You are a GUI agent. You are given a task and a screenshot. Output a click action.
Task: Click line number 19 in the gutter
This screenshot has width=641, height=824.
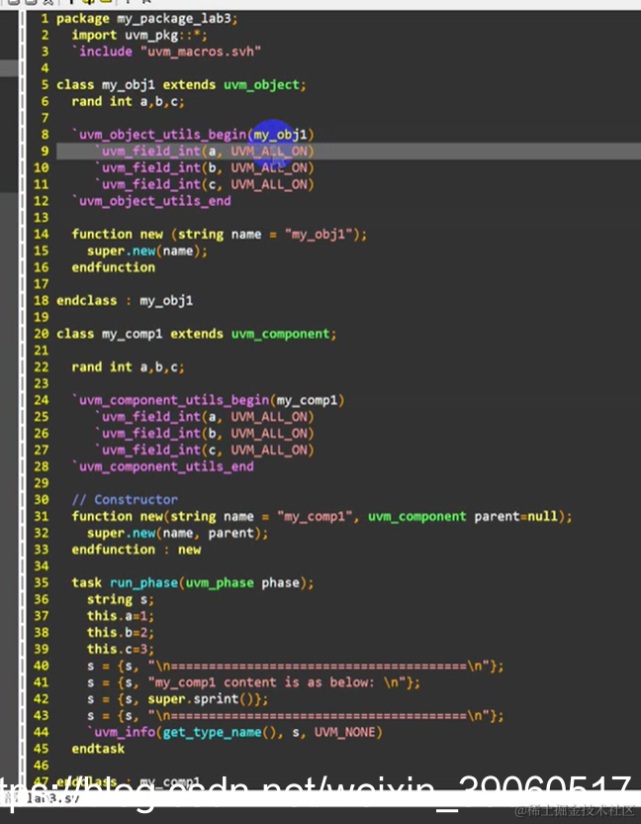(41, 317)
